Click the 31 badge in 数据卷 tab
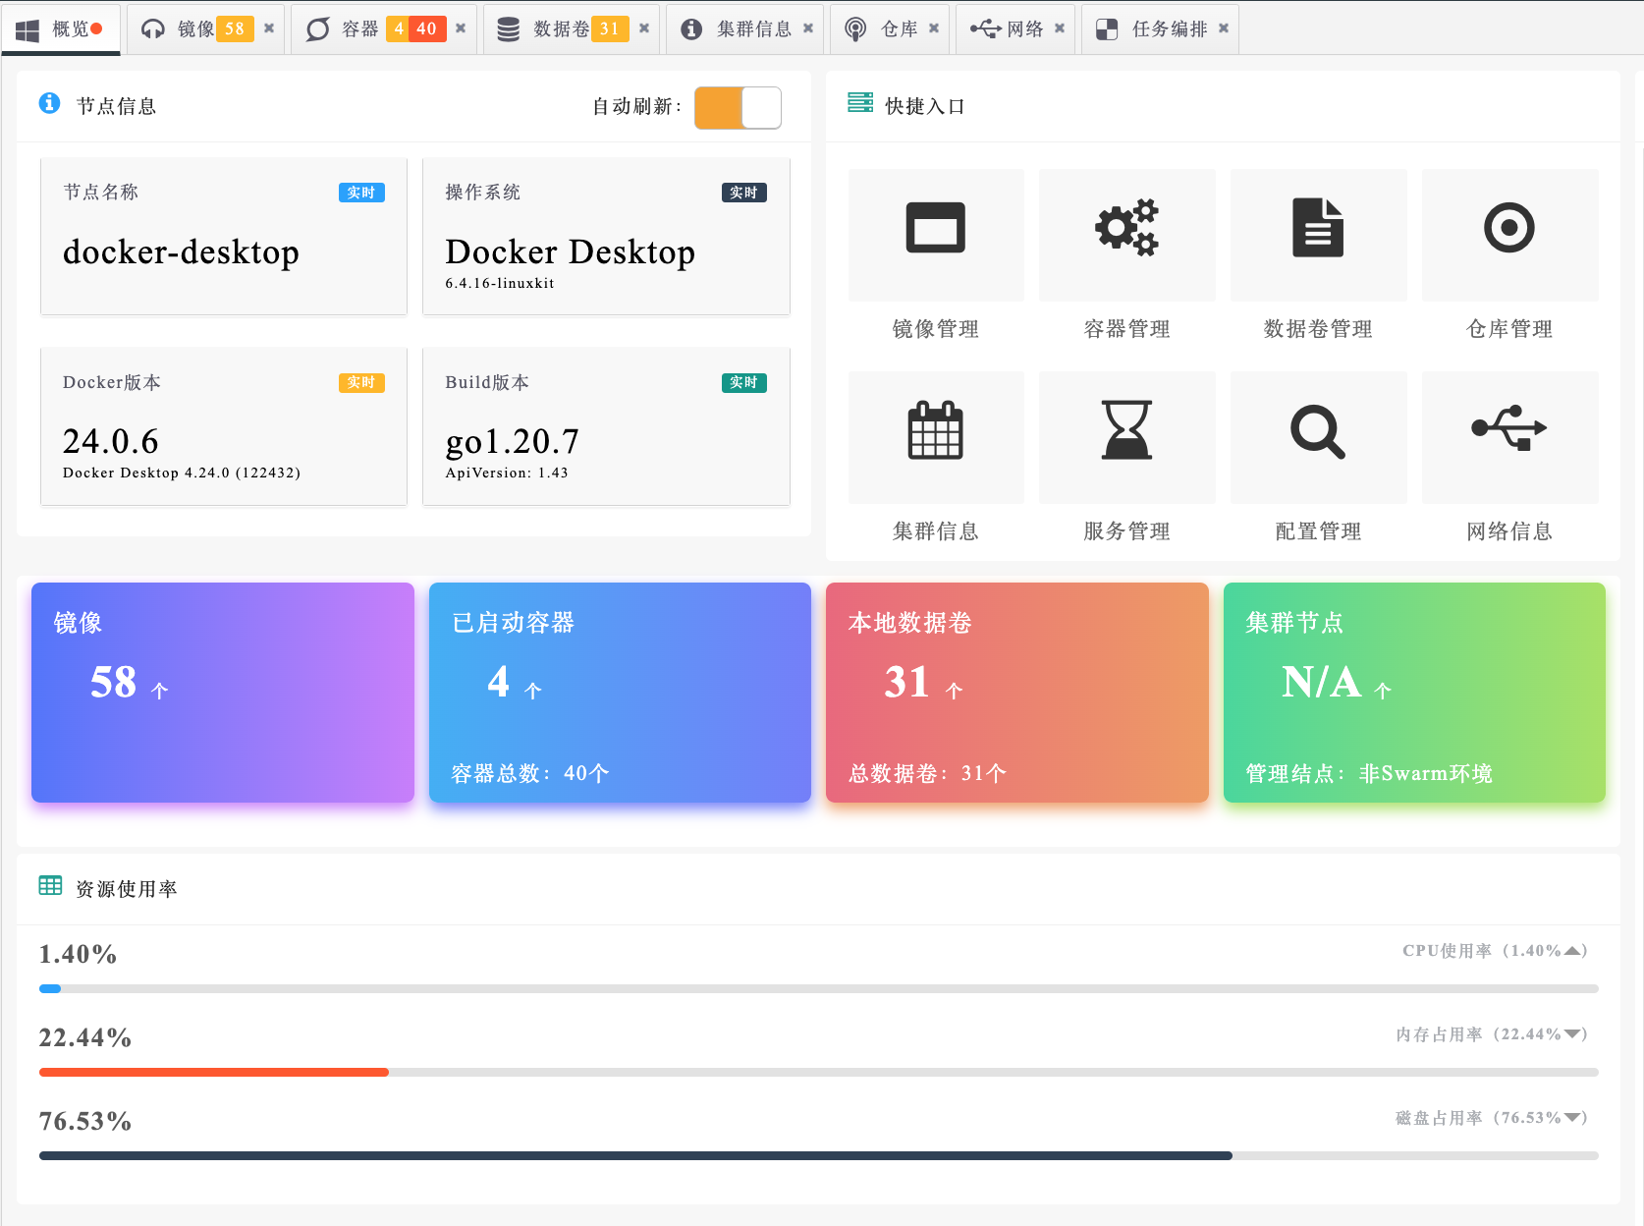This screenshot has width=1644, height=1226. click(x=610, y=28)
